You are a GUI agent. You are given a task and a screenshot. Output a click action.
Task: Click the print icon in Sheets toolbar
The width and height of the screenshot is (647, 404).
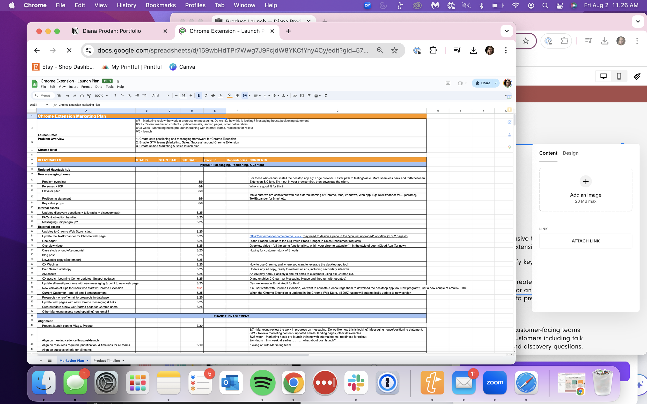[82, 96]
